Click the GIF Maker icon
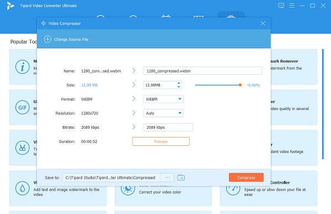 [23, 107]
